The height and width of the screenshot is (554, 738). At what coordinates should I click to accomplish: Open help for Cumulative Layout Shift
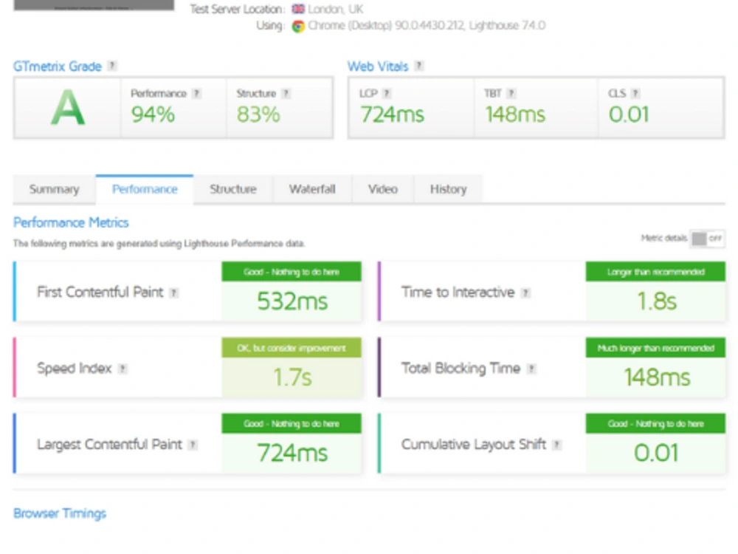(x=556, y=445)
